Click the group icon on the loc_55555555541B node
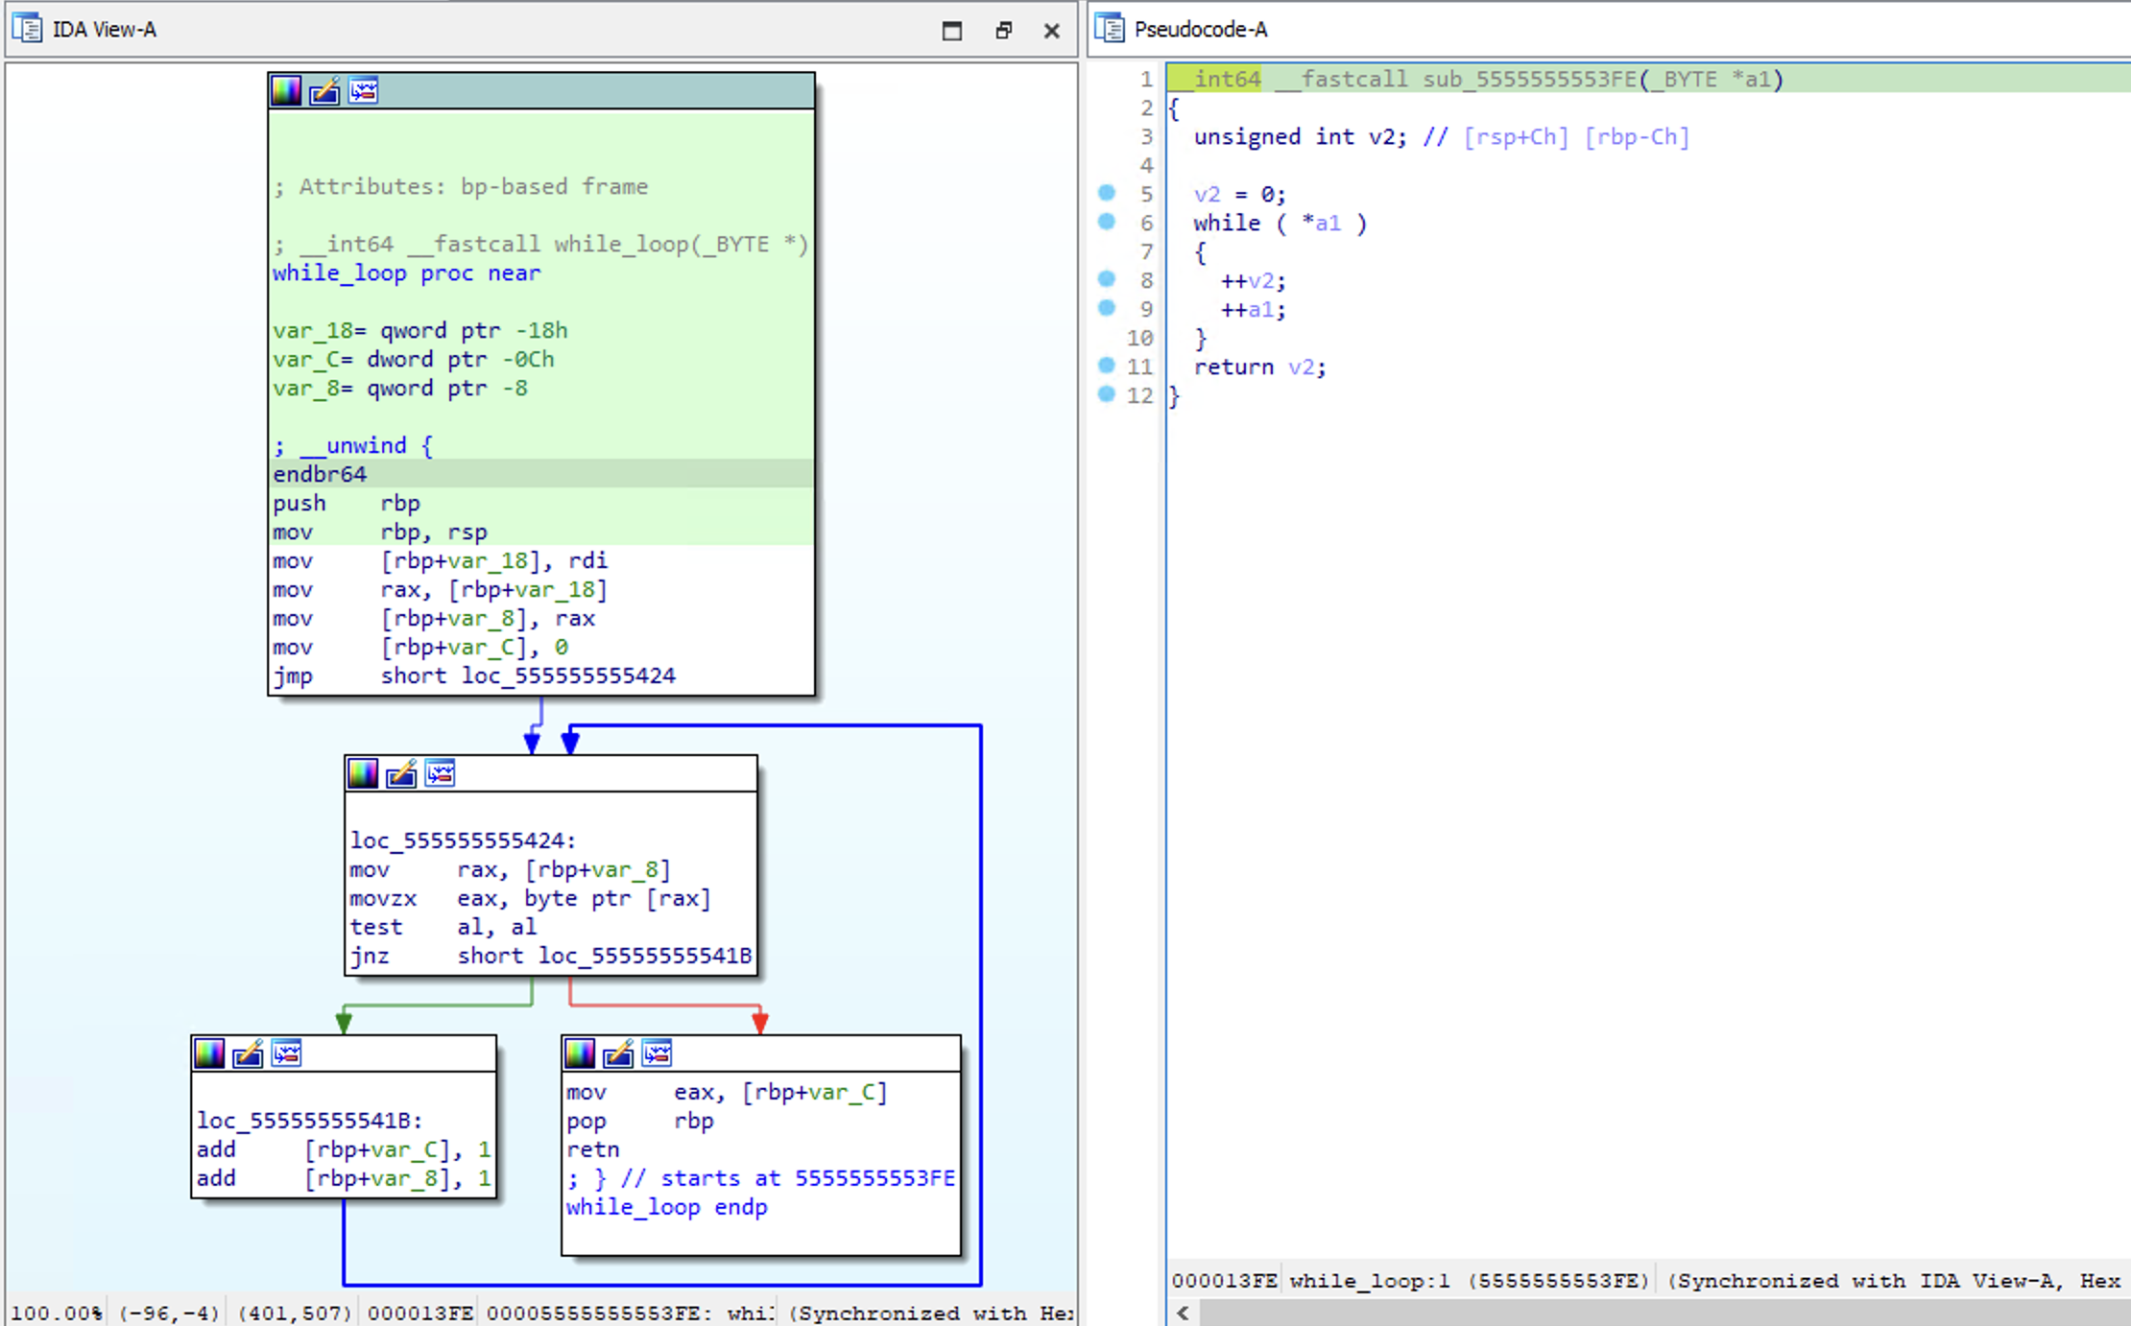The width and height of the screenshot is (2131, 1326). pos(286,1054)
